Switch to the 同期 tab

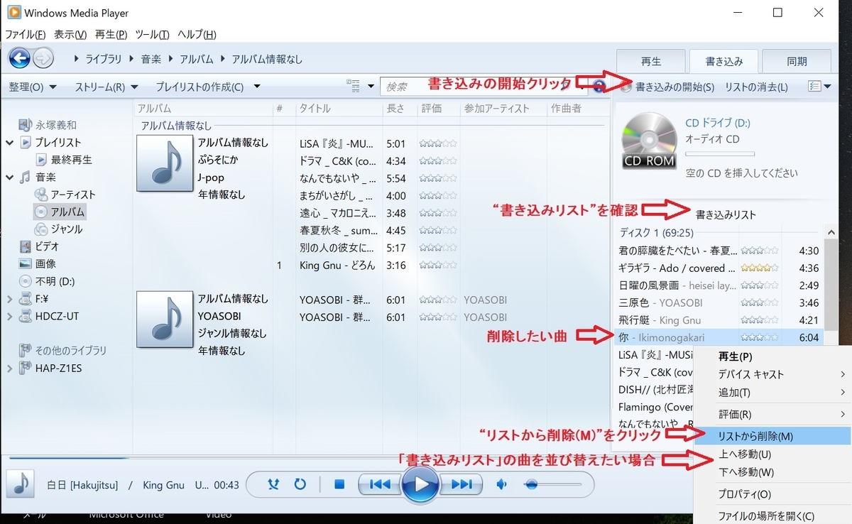coord(796,61)
